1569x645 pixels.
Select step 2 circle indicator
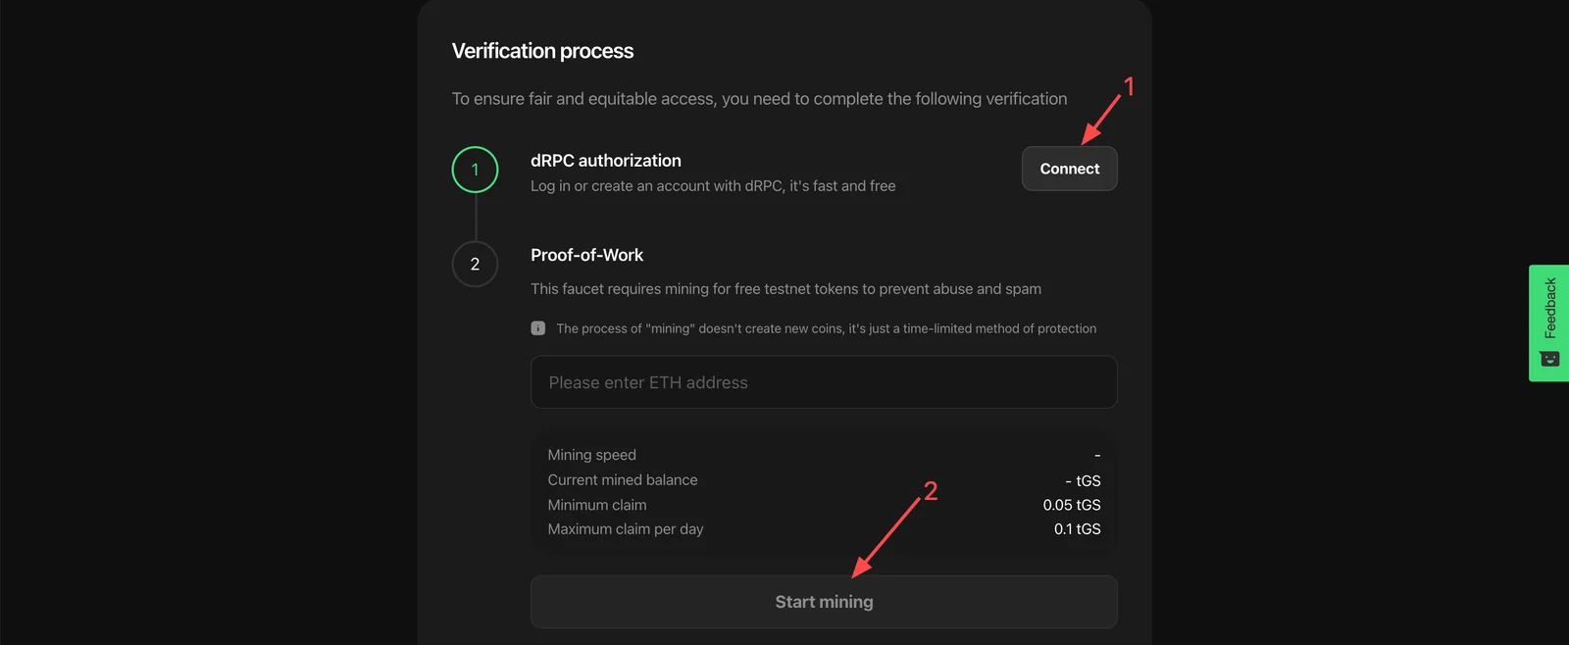[x=475, y=264]
